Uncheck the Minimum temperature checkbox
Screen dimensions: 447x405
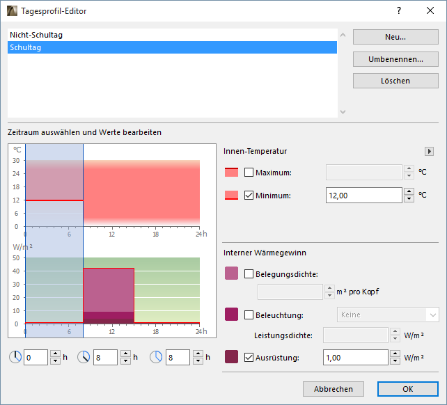point(249,196)
